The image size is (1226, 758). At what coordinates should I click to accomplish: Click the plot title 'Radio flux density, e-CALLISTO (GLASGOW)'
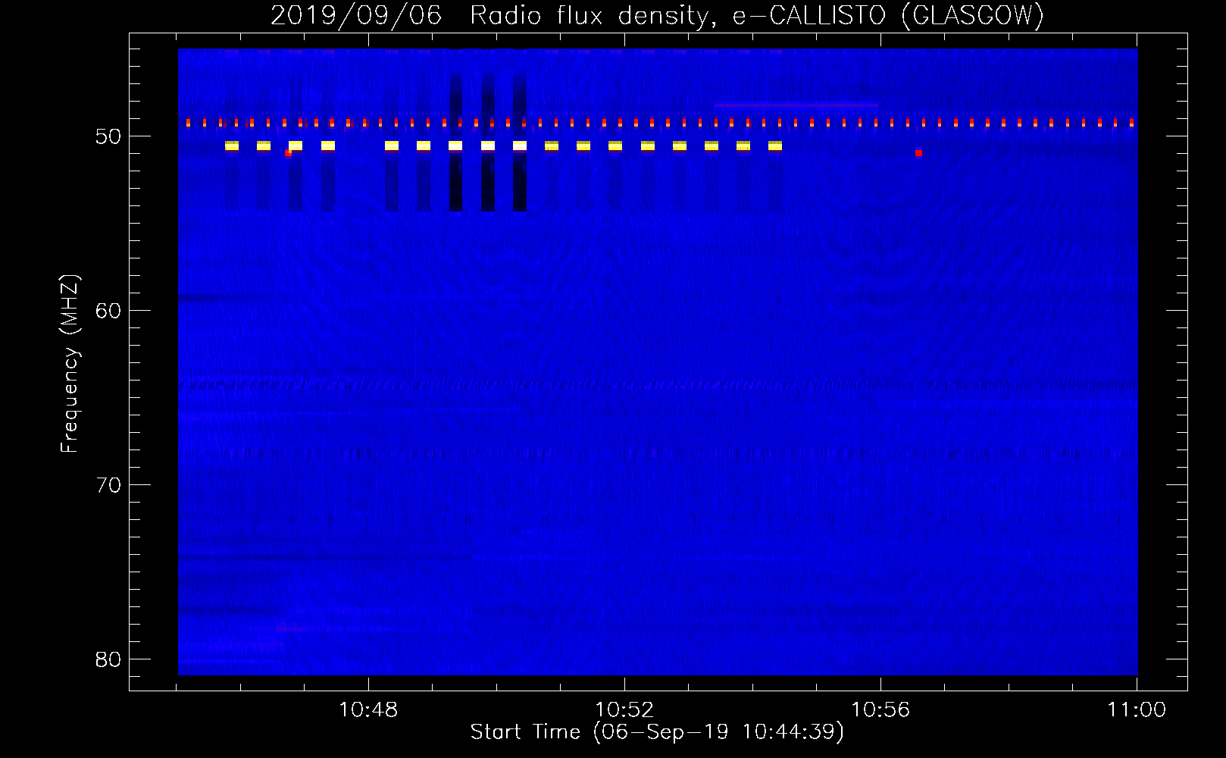[757, 15]
